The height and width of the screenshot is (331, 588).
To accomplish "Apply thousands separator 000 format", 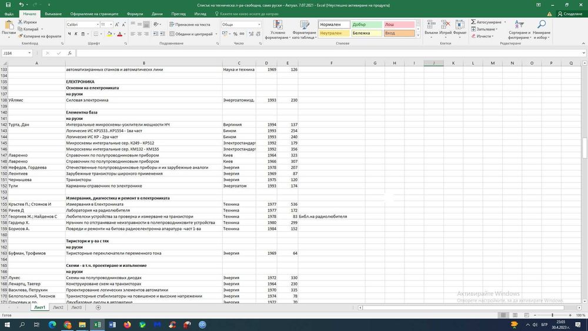I will pos(242,34).
